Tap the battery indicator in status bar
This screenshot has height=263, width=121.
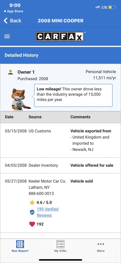pos(112,7)
